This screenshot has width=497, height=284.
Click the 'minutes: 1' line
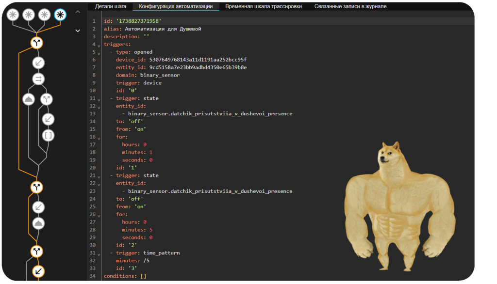(137, 152)
